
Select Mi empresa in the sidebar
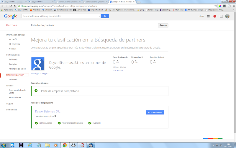click(x=14, y=44)
